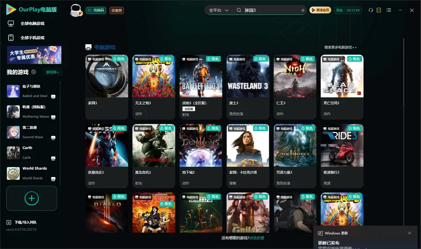Click the 电脑游戏 section monitor icon
Screen dimensions: 421x249
click(88, 47)
